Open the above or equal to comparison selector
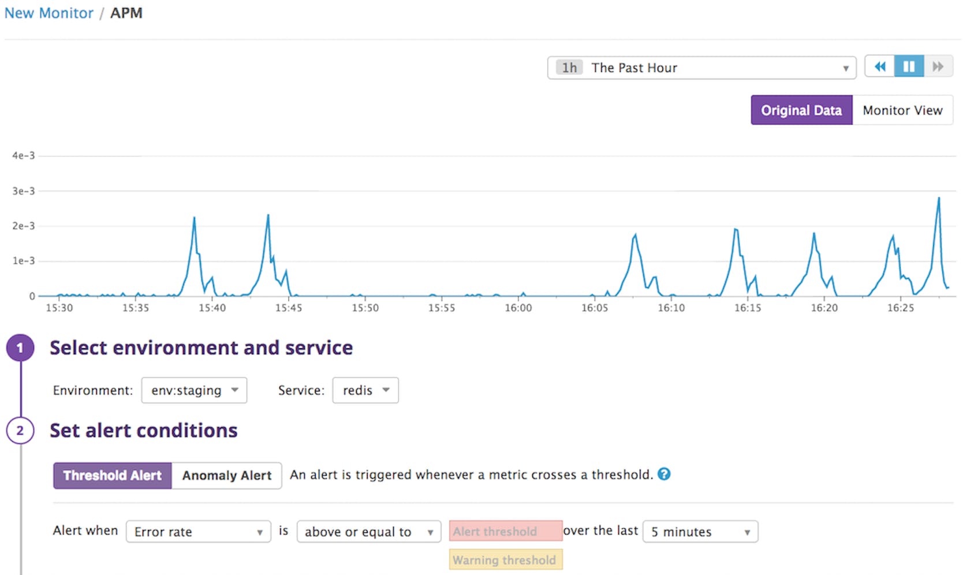The height and width of the screenshot is (575, 978). click(368, 531)
